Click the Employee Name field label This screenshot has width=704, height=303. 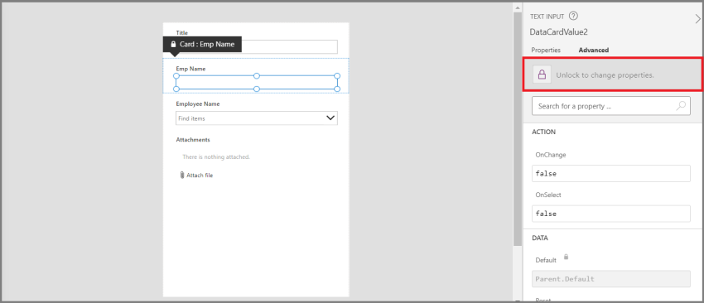198,103
